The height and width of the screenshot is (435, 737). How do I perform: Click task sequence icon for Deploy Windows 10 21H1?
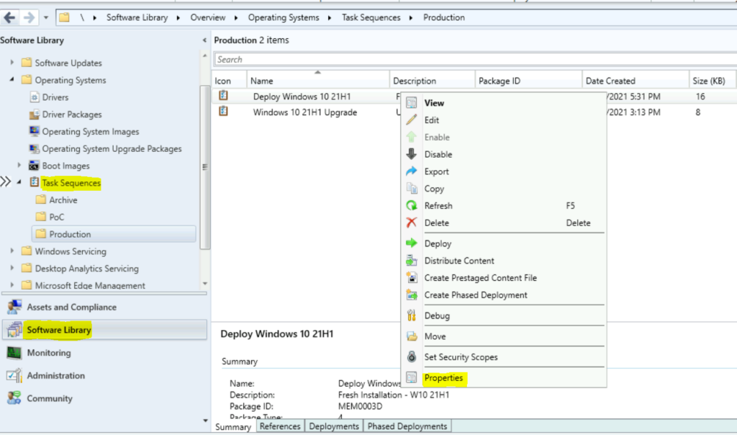(x=223, y=96)
